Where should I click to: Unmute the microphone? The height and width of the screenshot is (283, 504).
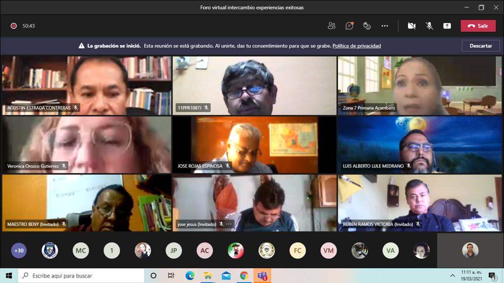[429, 26]
